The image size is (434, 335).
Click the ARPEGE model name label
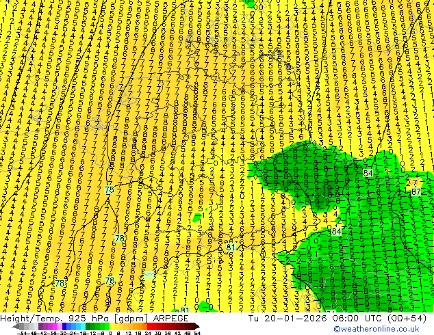point(170,319)
